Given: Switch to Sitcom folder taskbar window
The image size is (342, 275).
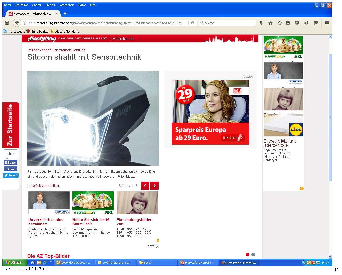Looking at the screenshot, I should (x=157, y=263).
